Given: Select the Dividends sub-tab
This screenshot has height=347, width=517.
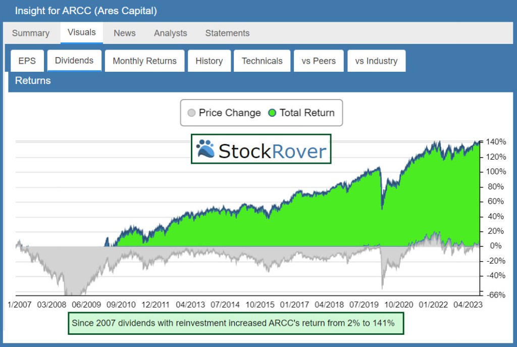Looking at the screenshot, I should click(74, 61).
